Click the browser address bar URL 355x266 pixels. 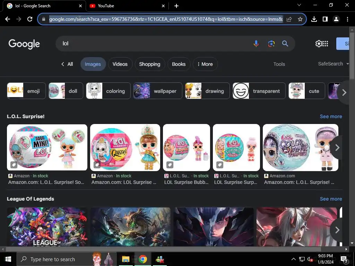(x=166, y=19)
